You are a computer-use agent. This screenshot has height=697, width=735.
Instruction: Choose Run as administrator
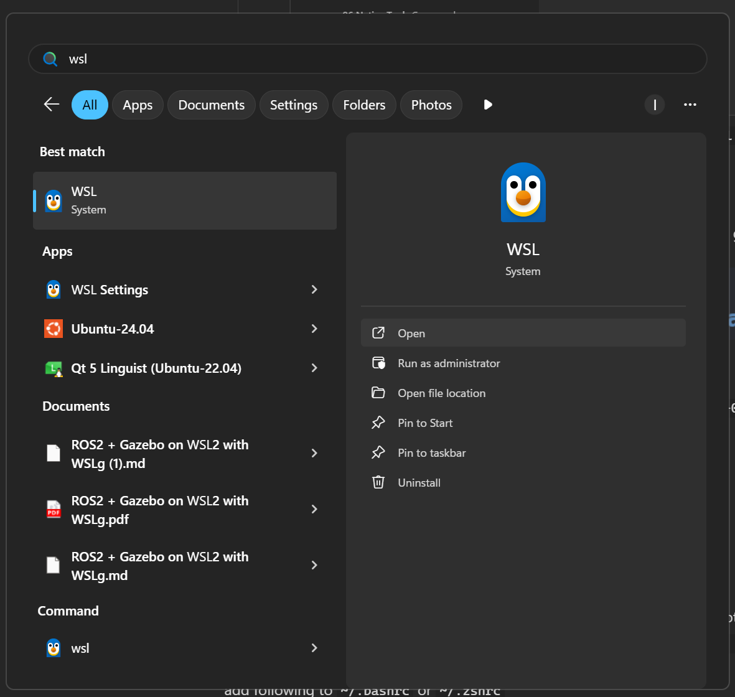click(449, 363)
